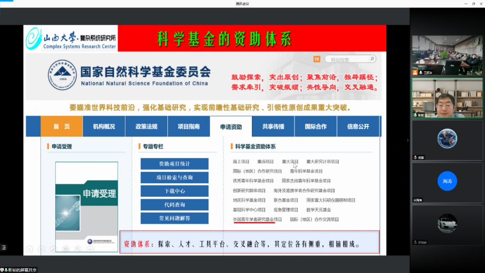Open the more options ellipsis icon
485x273 pixels.
(x=89, y=249)
